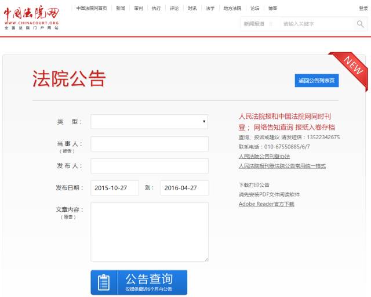Go to the 博客 navigation item
371x297 pixels.
pos(272,8)
